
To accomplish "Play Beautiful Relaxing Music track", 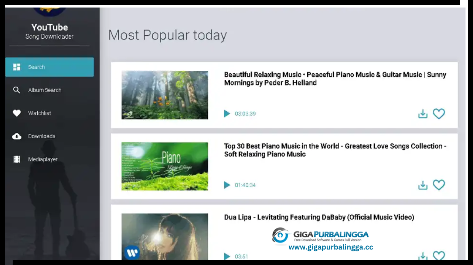I will 227,114.
